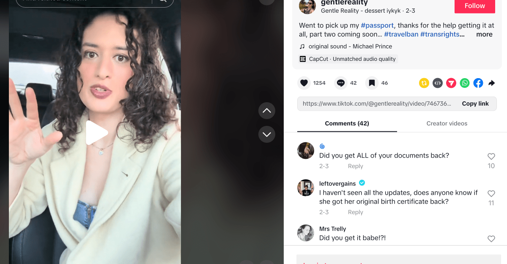Go to previous video with up chevron
The image size is (507, 264).
pos(267,111)
